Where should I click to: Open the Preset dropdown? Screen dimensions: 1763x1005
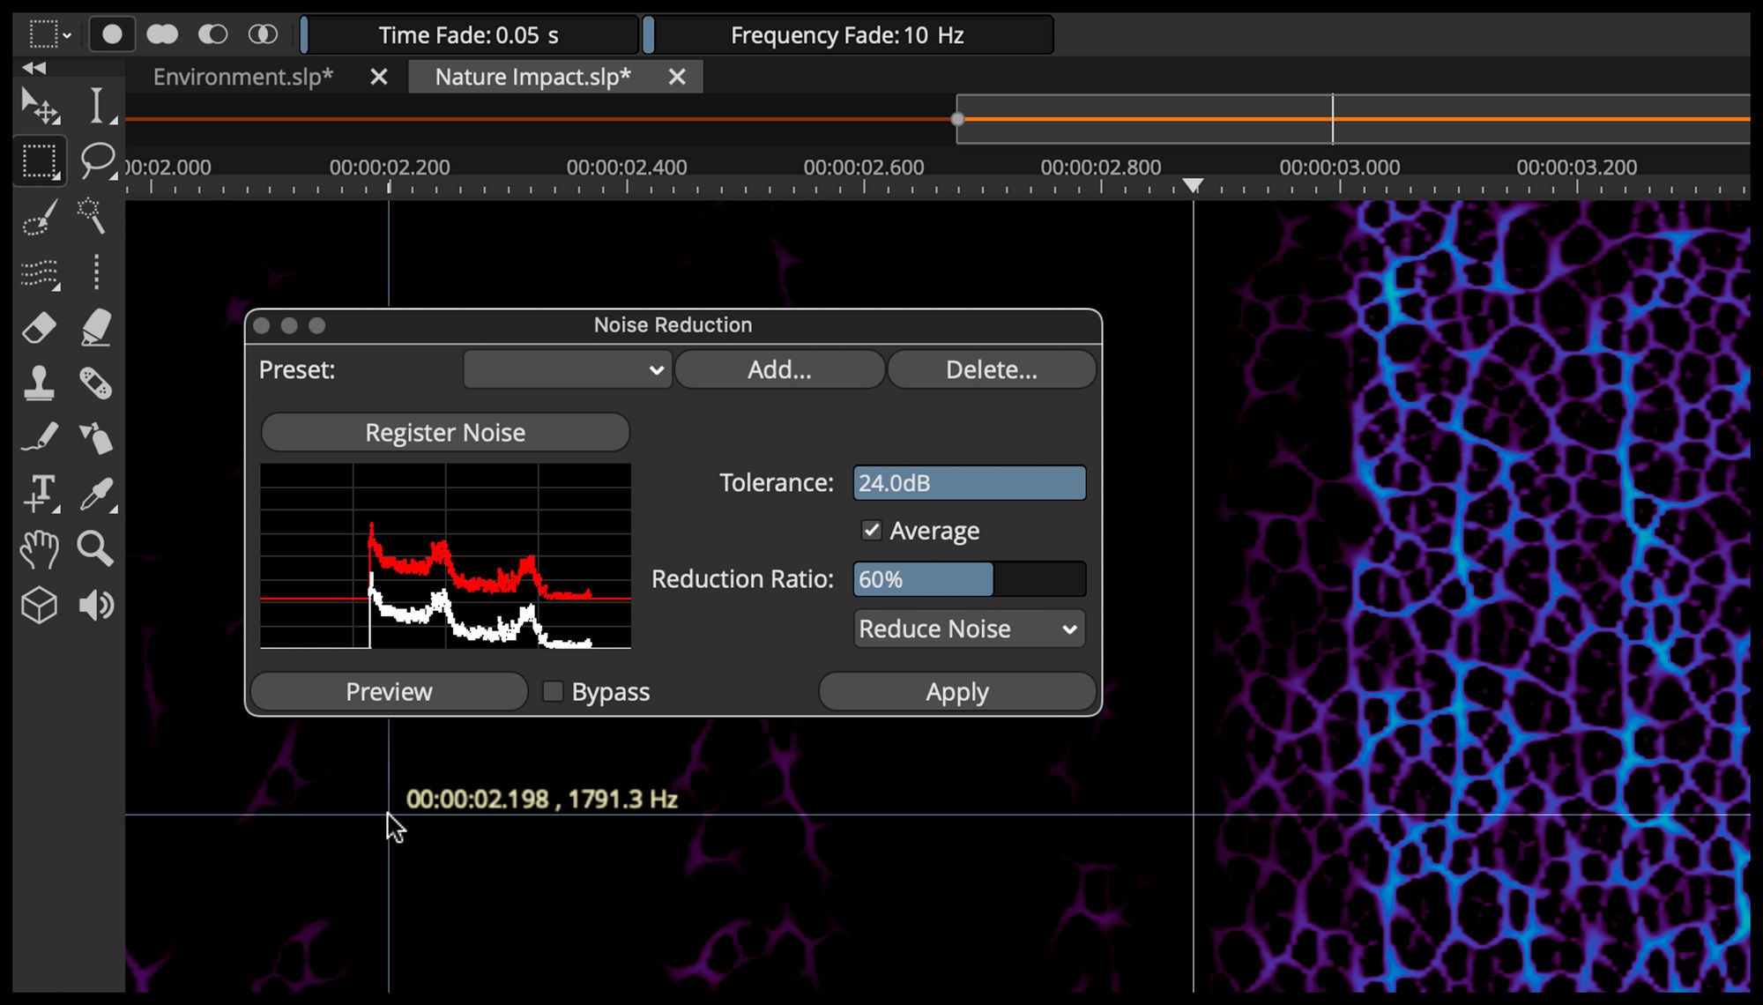[x=567, y=369]
